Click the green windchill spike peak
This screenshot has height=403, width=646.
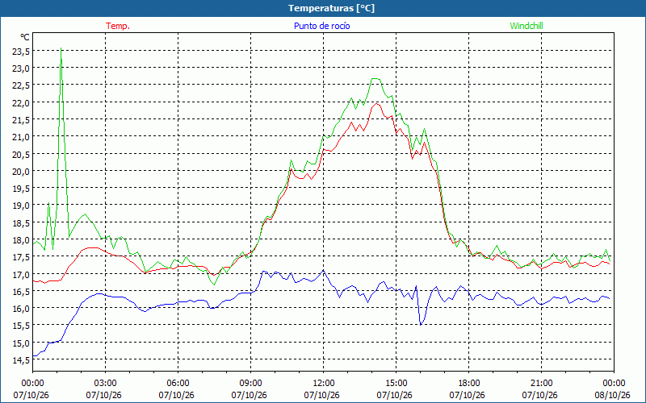click(x=61, y=48)
